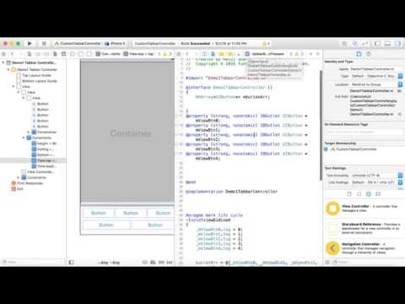Click the @implementation Demo1TabbarController line
The image size is (405, 304).
pyautogui.click(x=232, y=192)
